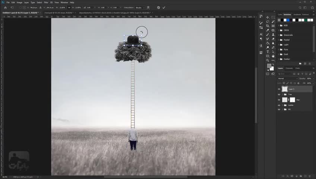Screen dimensions: 316x179
Task: Toggle lock transparent pixels in Layers panel
Action: coord(284,83)
